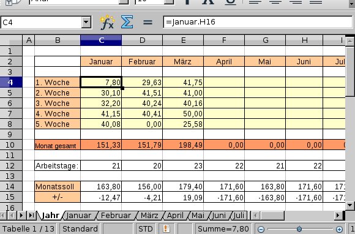Expand the font name dropdown
355x234 pixels.
point(124,2)
